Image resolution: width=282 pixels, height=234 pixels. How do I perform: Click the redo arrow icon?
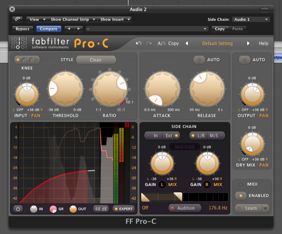(x=149, y=43)
